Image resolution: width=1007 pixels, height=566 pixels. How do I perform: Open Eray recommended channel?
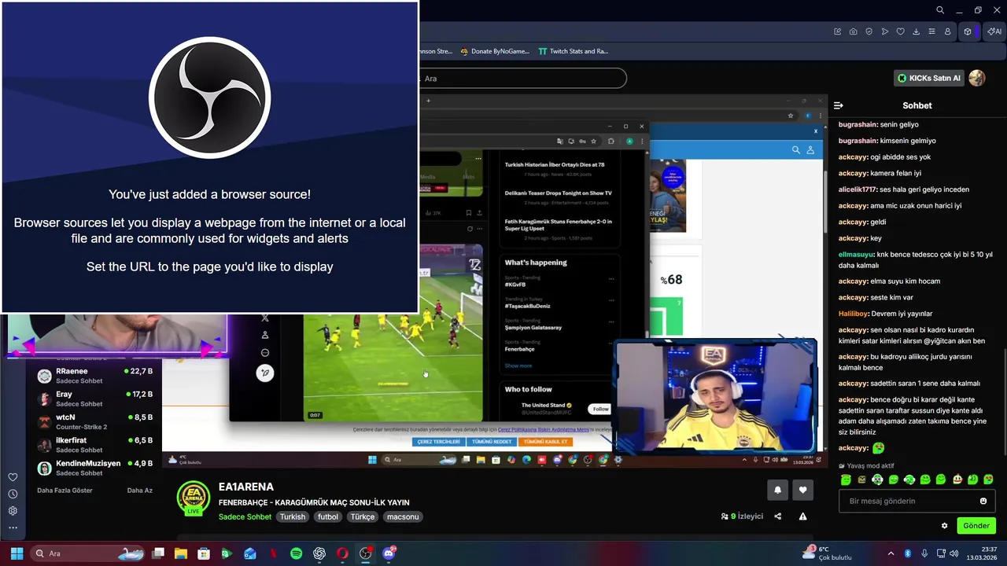pos(94,399)
